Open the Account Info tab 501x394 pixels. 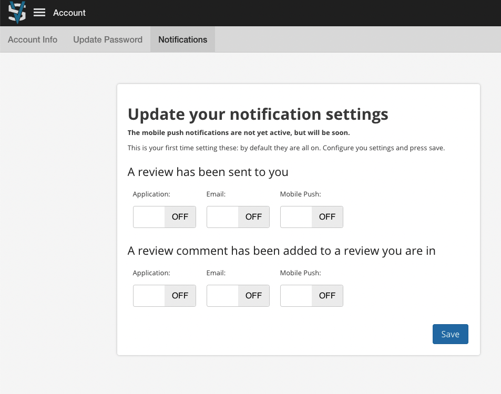(33, 39)
